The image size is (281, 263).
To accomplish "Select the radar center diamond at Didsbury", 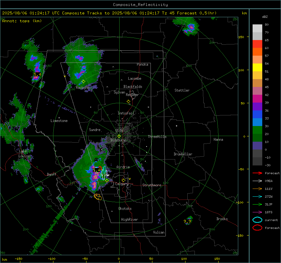I will coord(119,136).
